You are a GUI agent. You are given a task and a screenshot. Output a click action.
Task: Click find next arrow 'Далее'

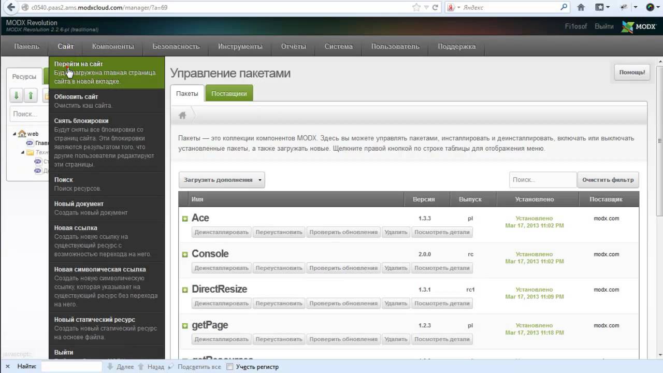(120, 367)
